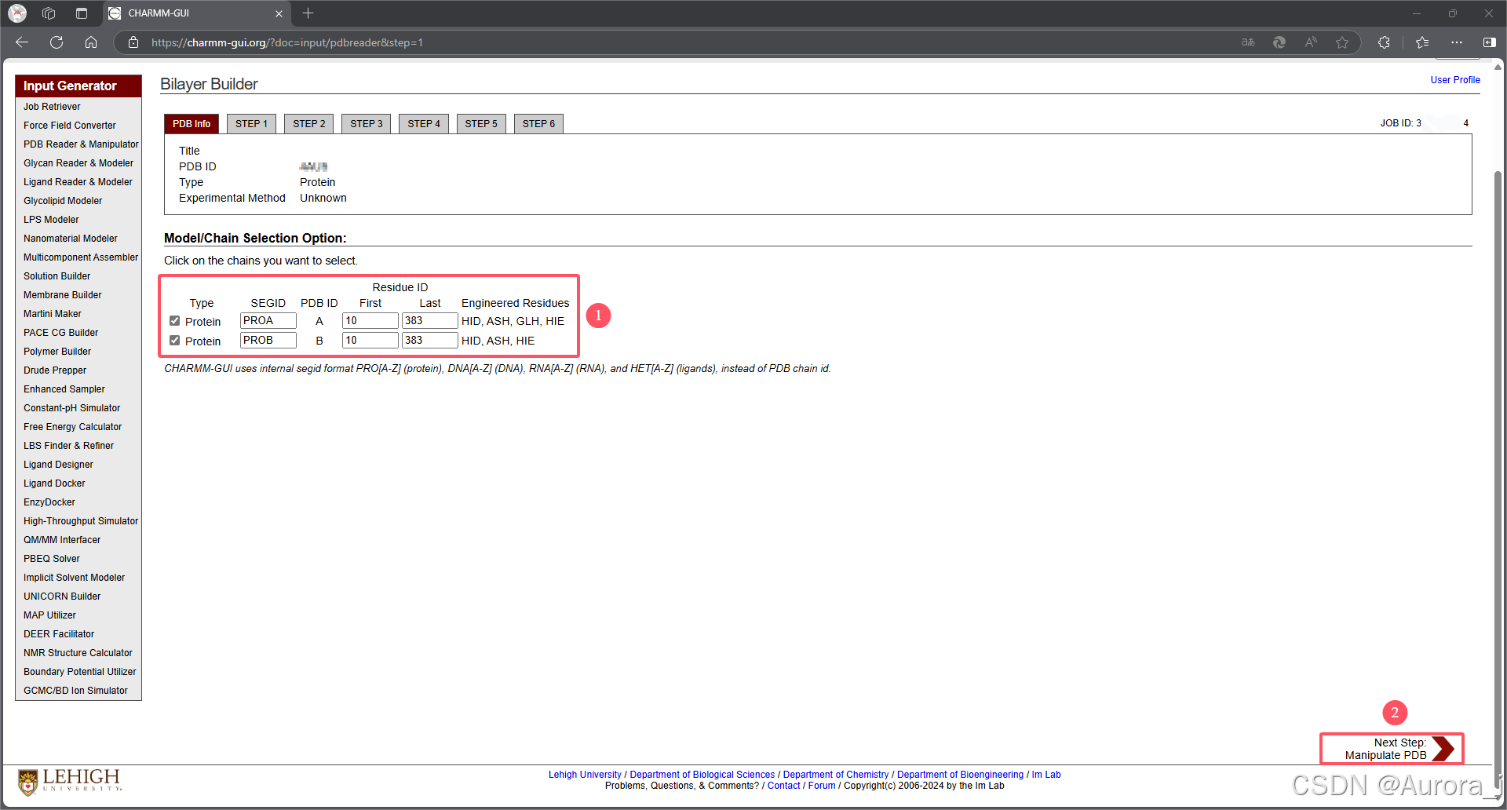This screenshot has height=810, width=1507.
Task: Click the Lehigh University footer link
Action: pyautogui.click(x=585, y=775)
